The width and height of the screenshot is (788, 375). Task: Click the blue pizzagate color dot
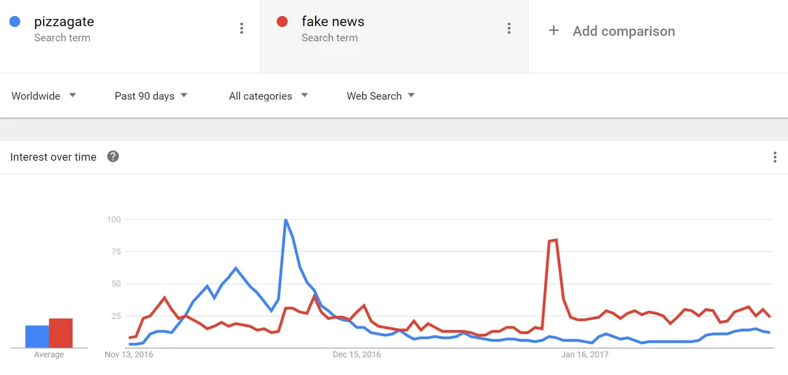tap(15, 22)
